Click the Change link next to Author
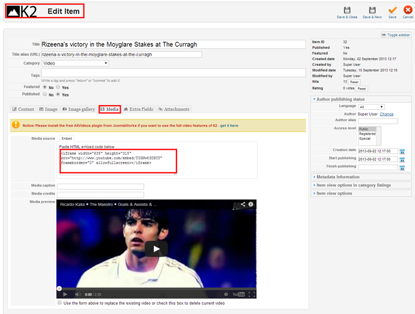415x314 pixels. (386, 114)
